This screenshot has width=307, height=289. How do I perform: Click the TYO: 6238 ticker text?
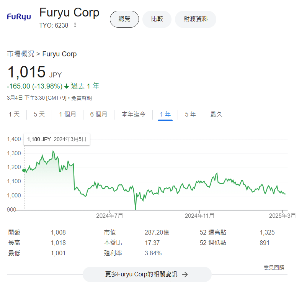point(54,25)
